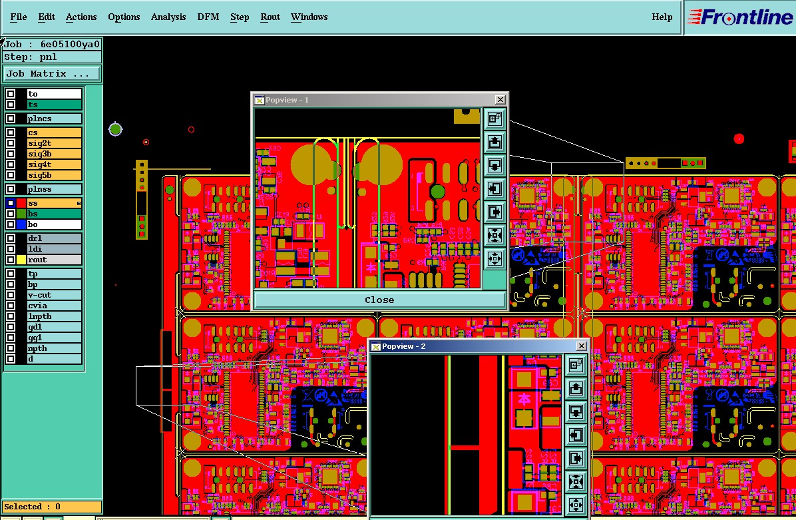Screen dimensions: 796x520
Task: Open the Edit menu
Action: (46, 17)
